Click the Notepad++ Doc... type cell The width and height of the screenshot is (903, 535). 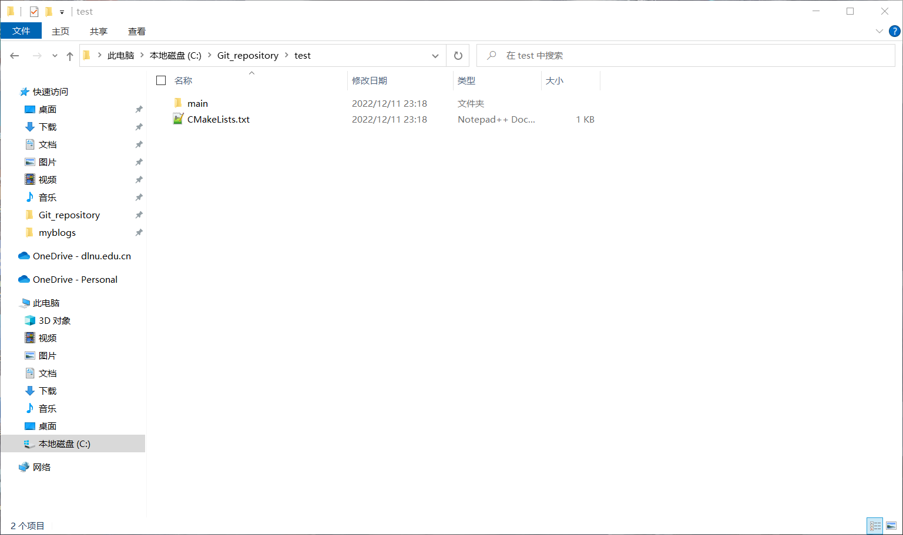496,120
